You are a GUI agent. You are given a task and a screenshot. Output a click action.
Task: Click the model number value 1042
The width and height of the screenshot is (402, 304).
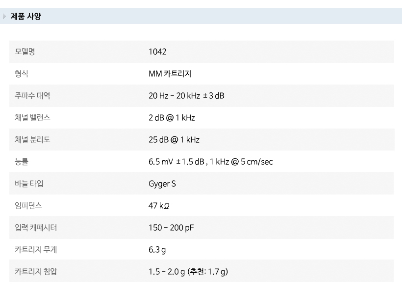click(157, 52)
